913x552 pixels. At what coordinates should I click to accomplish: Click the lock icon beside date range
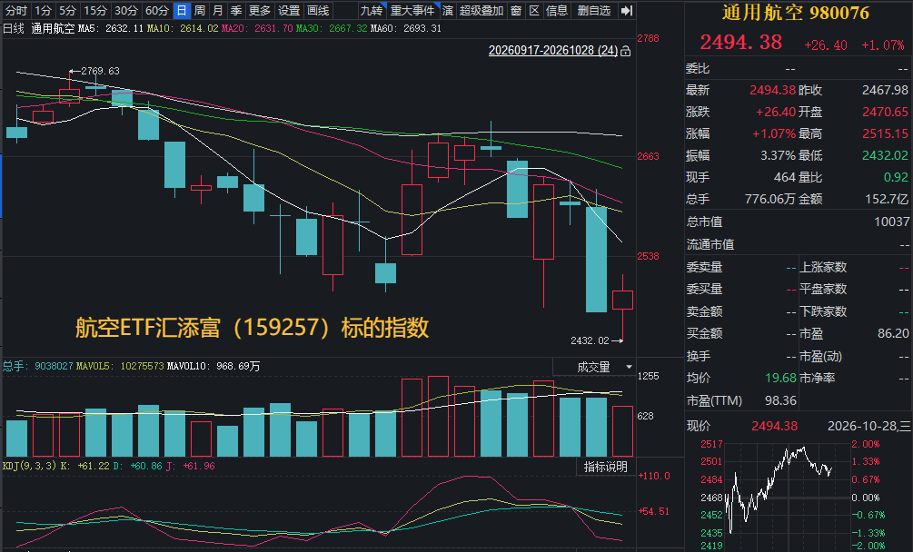tap(625, 51)
